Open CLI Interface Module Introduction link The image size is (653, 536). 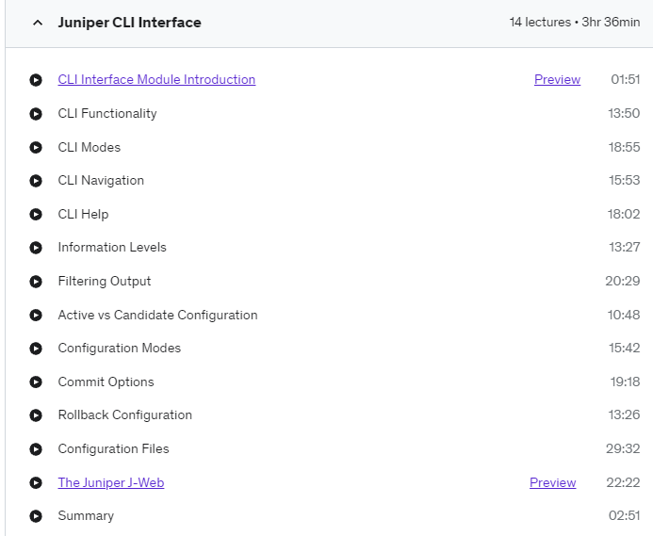tap(156, 79)
